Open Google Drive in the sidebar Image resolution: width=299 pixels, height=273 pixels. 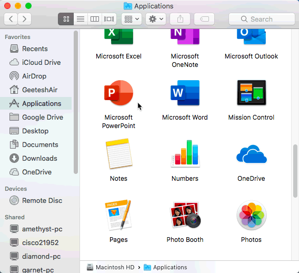36,117
